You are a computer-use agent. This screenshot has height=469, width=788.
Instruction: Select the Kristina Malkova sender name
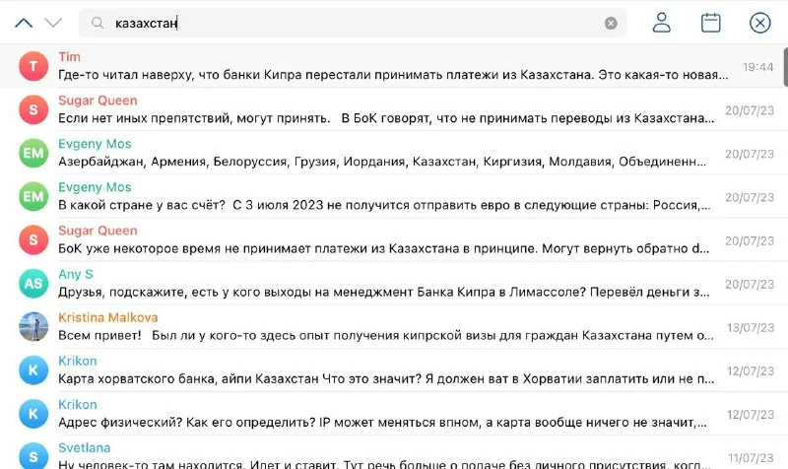[107, 317]
